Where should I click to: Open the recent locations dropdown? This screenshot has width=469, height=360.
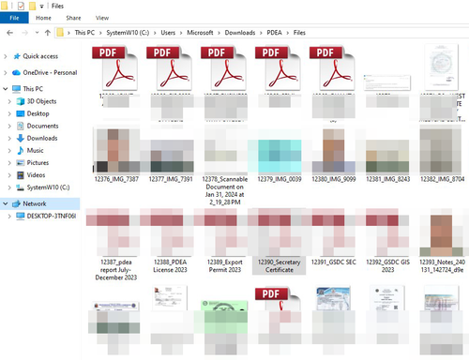tap(37, 33)
